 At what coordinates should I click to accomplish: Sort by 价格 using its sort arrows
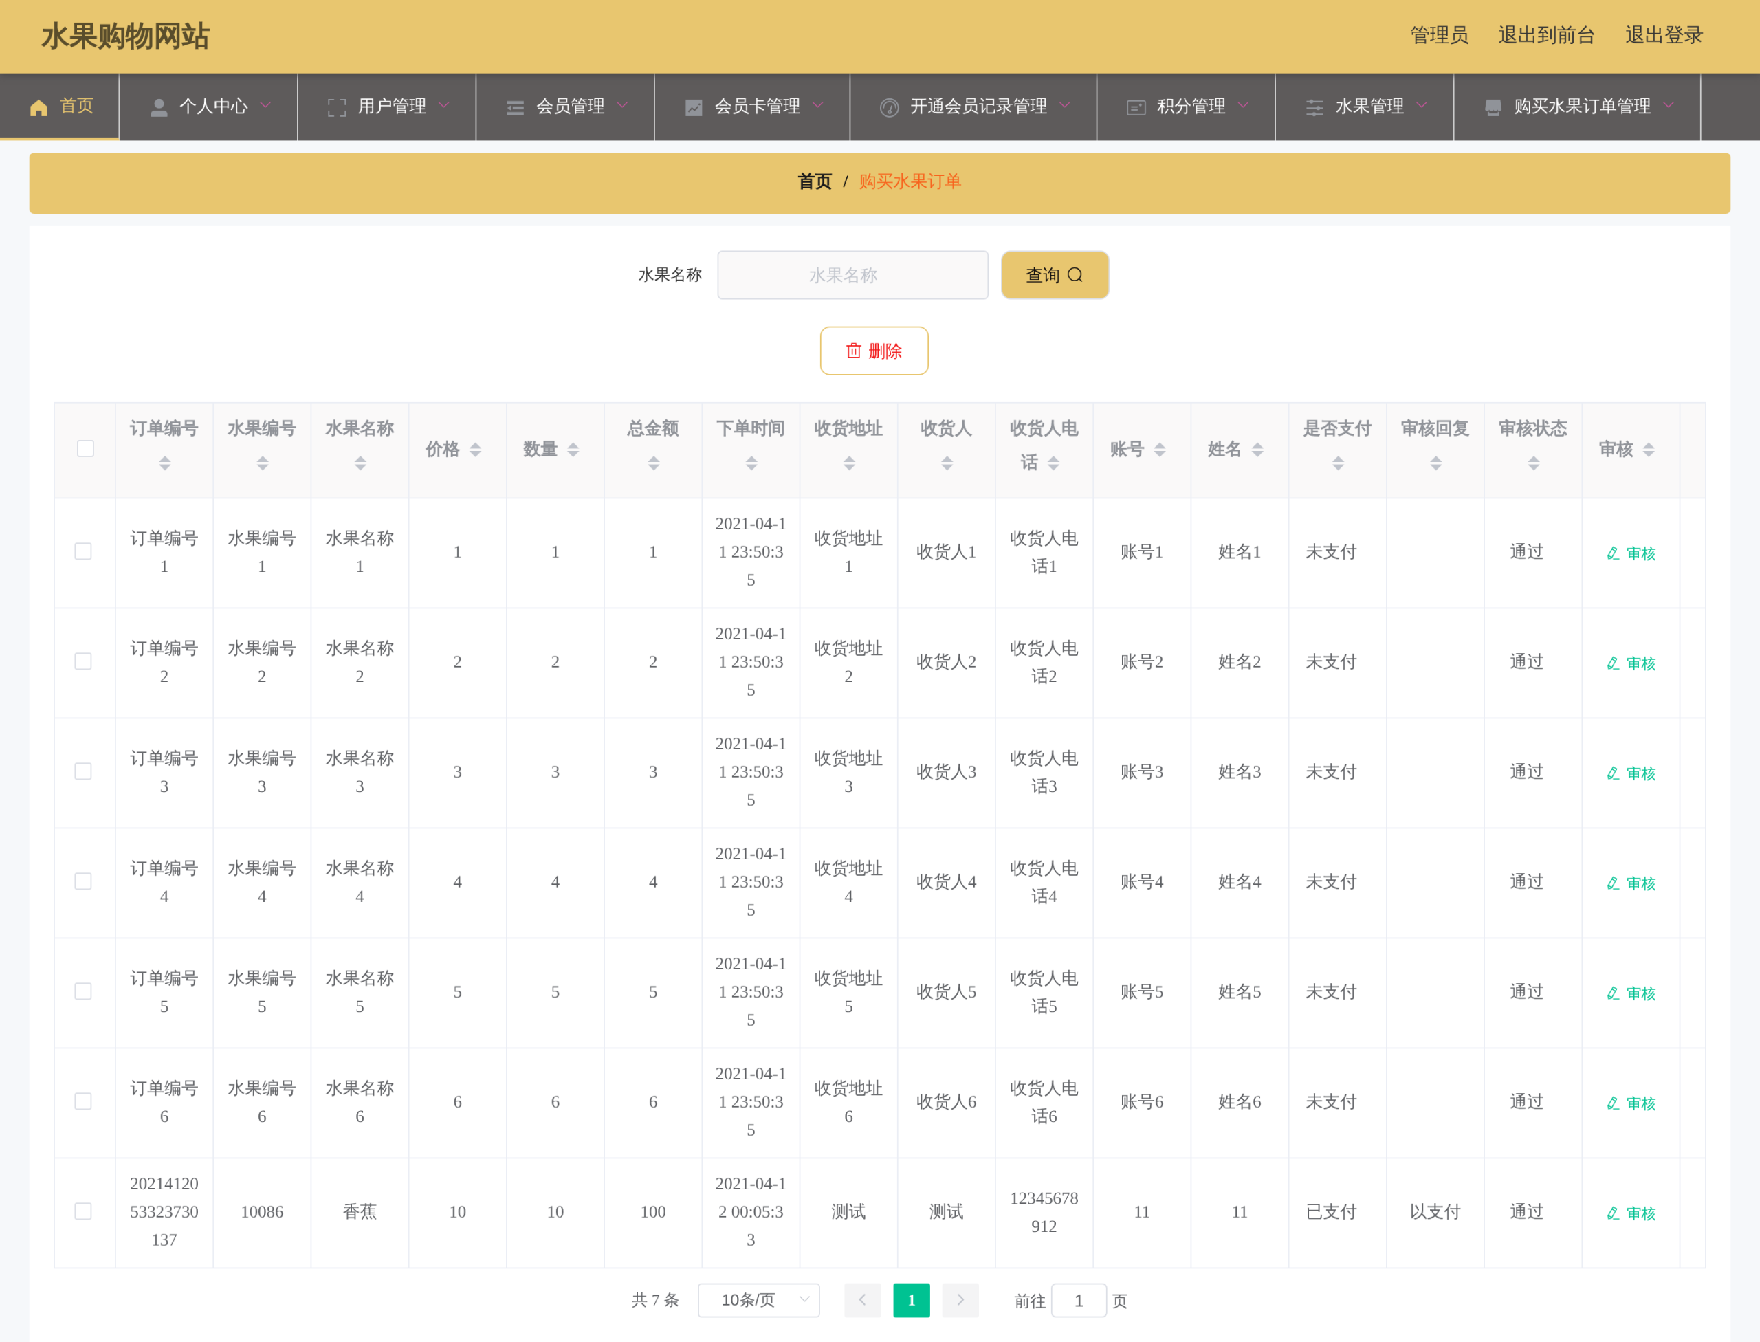coord(475,450)
